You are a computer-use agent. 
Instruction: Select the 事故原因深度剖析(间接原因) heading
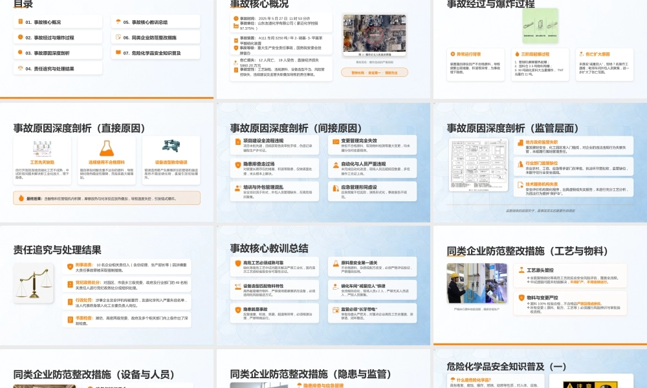296,128
